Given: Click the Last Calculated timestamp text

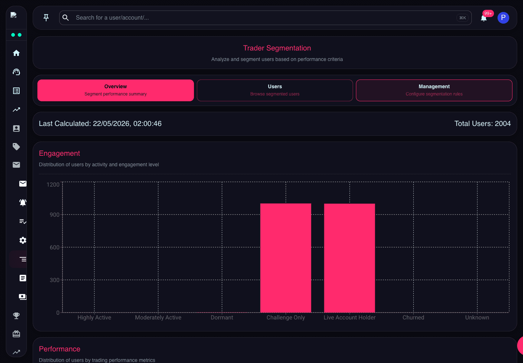Looking at the screenshot, I should (100, 124).
